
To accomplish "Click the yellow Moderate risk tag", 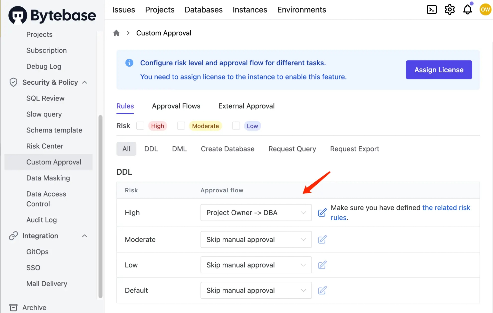I will 205,126.
